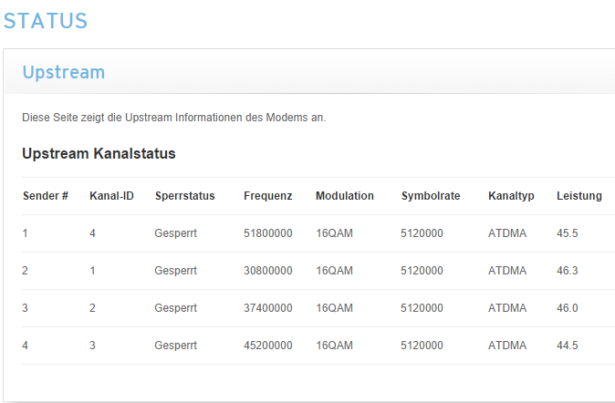This screenshot has height=403, width=615.
Task: Select frequency value 45200000
Action: tap(268, 346)
